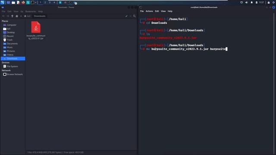Open Thunar View menu

click(x=16, y=12)
